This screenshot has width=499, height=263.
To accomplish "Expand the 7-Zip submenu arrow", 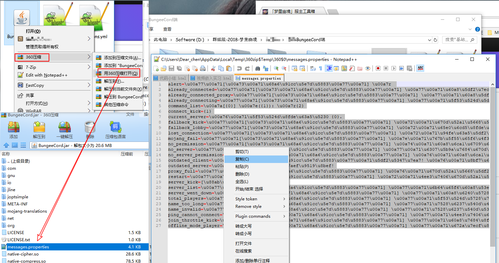I will click(89, 67).
